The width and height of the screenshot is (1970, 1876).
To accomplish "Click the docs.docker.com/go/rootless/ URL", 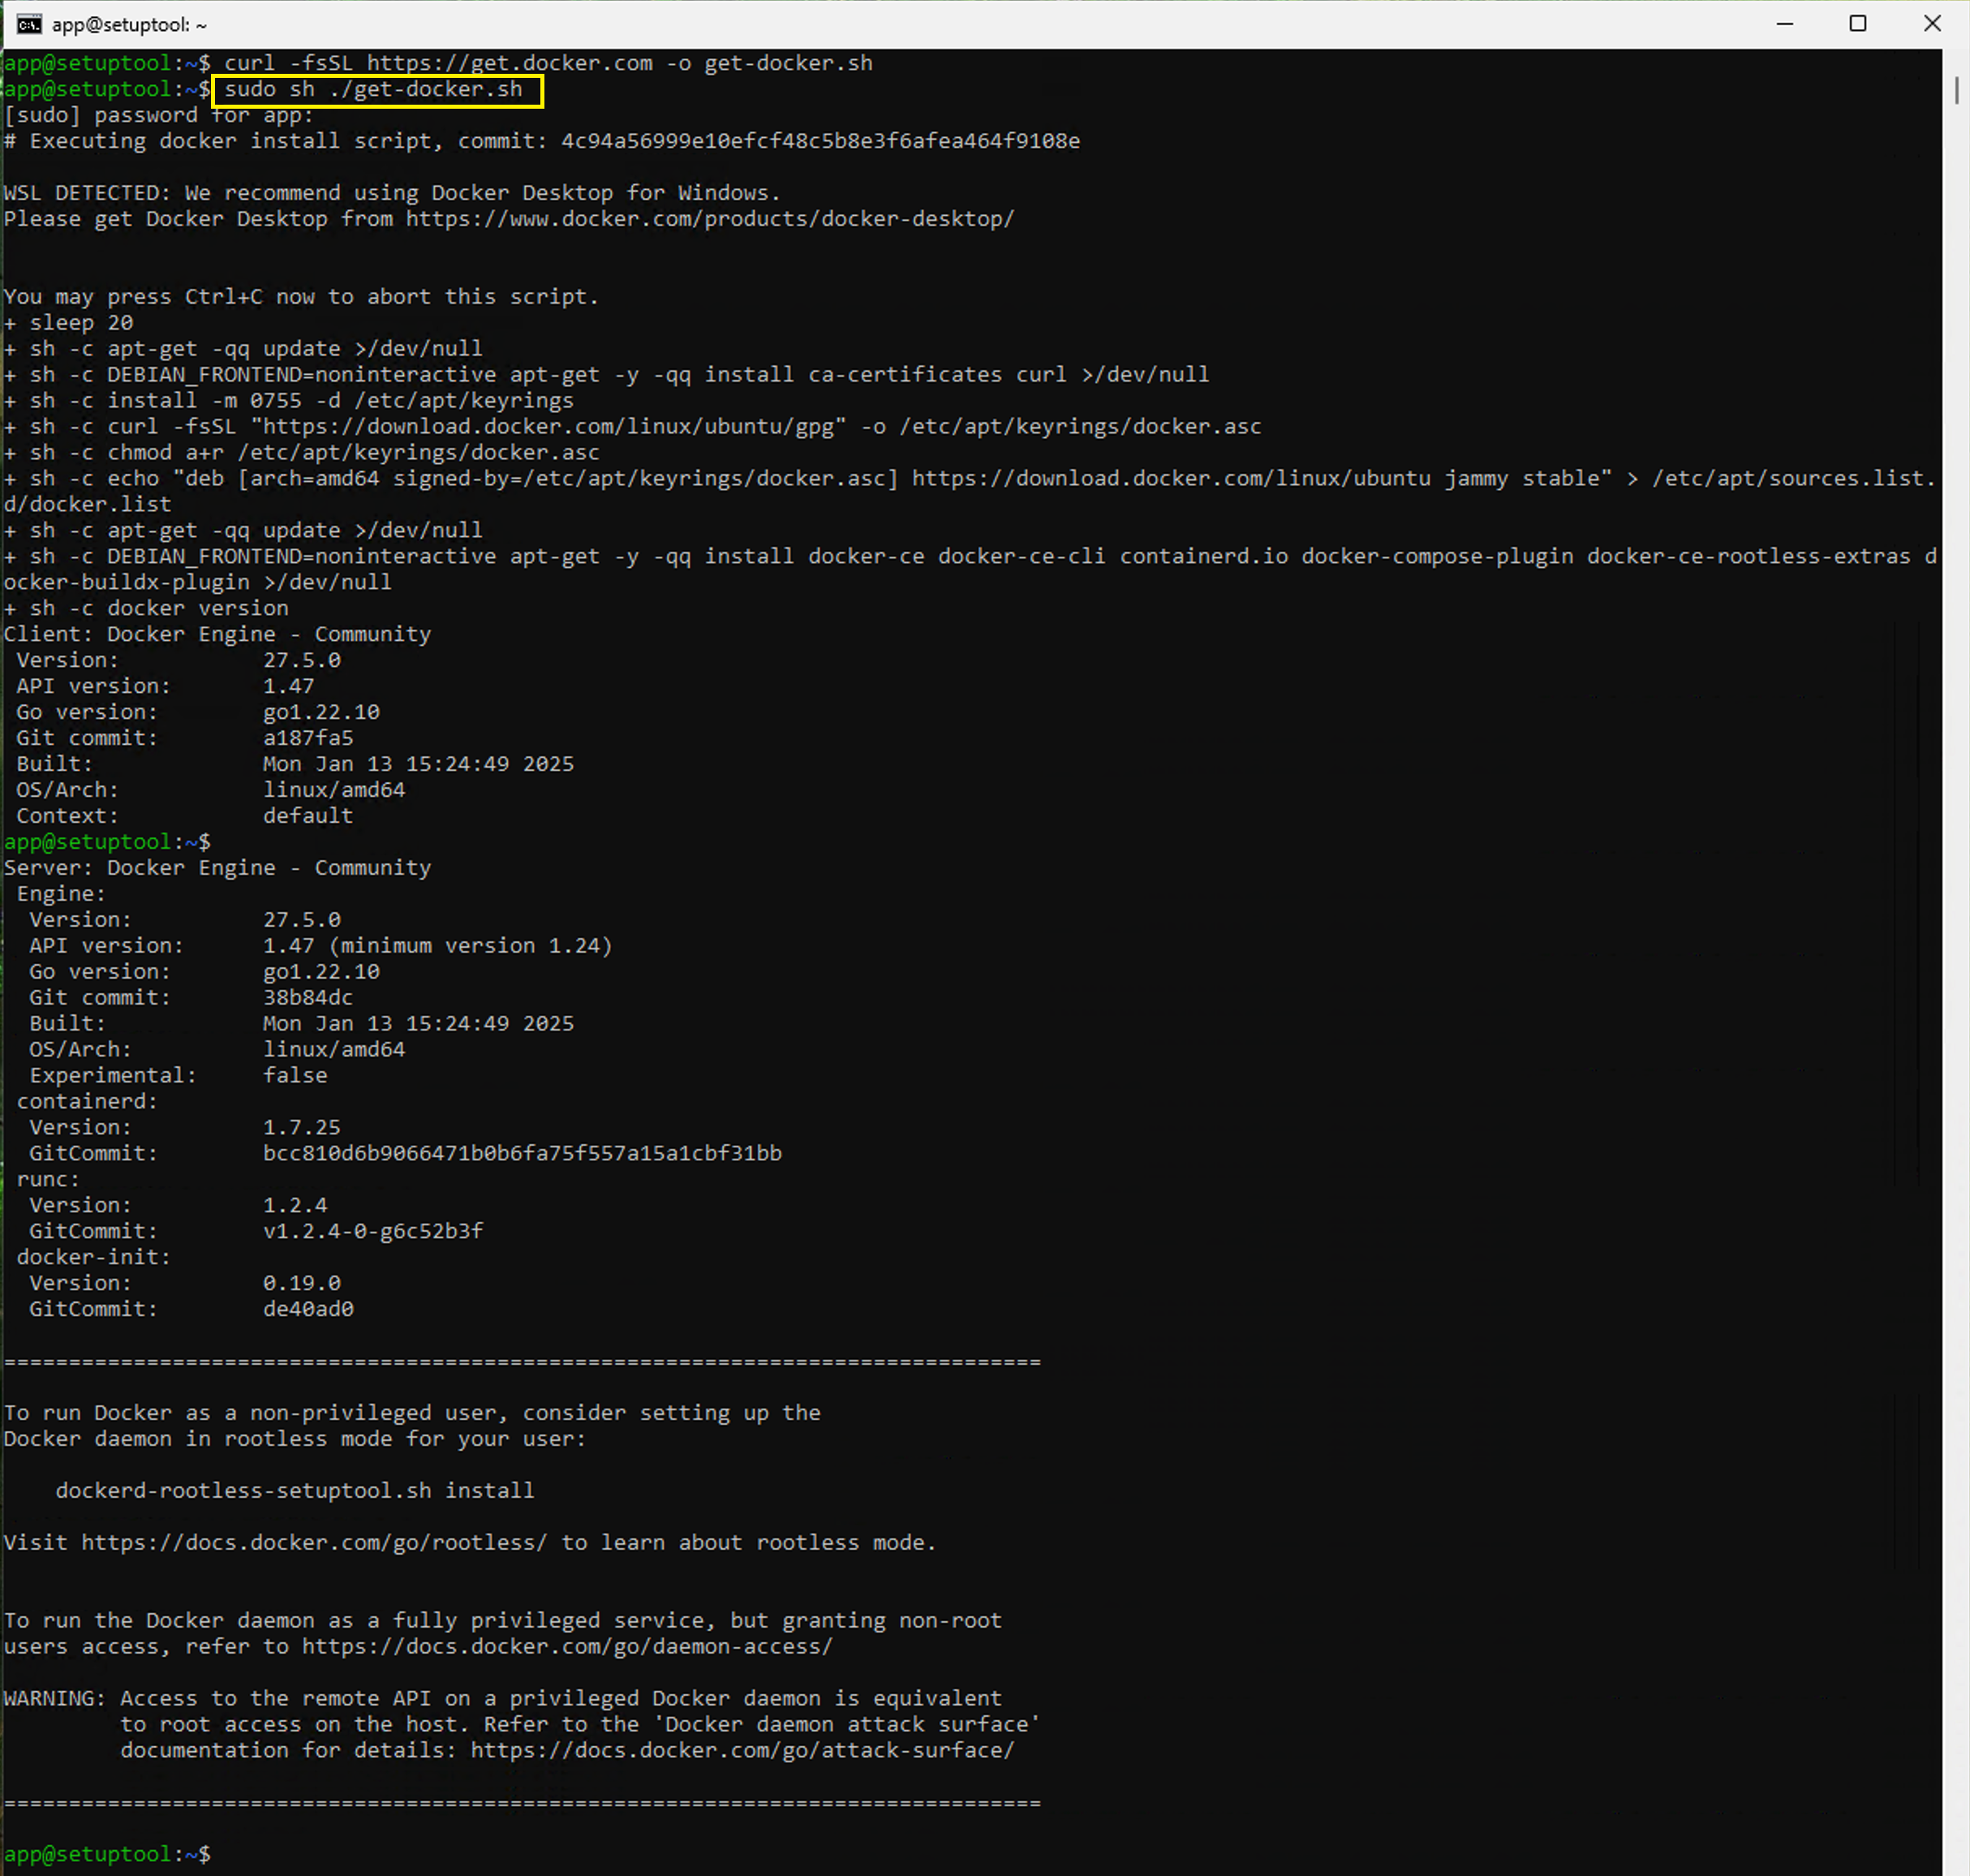I will click(x=314, y=1543).
